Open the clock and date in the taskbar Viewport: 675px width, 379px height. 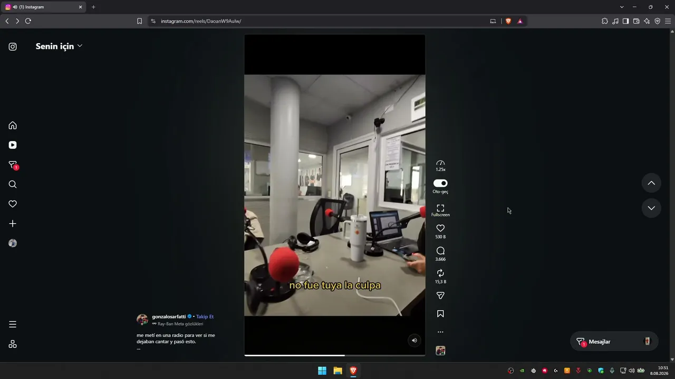(x=659, y=371)
